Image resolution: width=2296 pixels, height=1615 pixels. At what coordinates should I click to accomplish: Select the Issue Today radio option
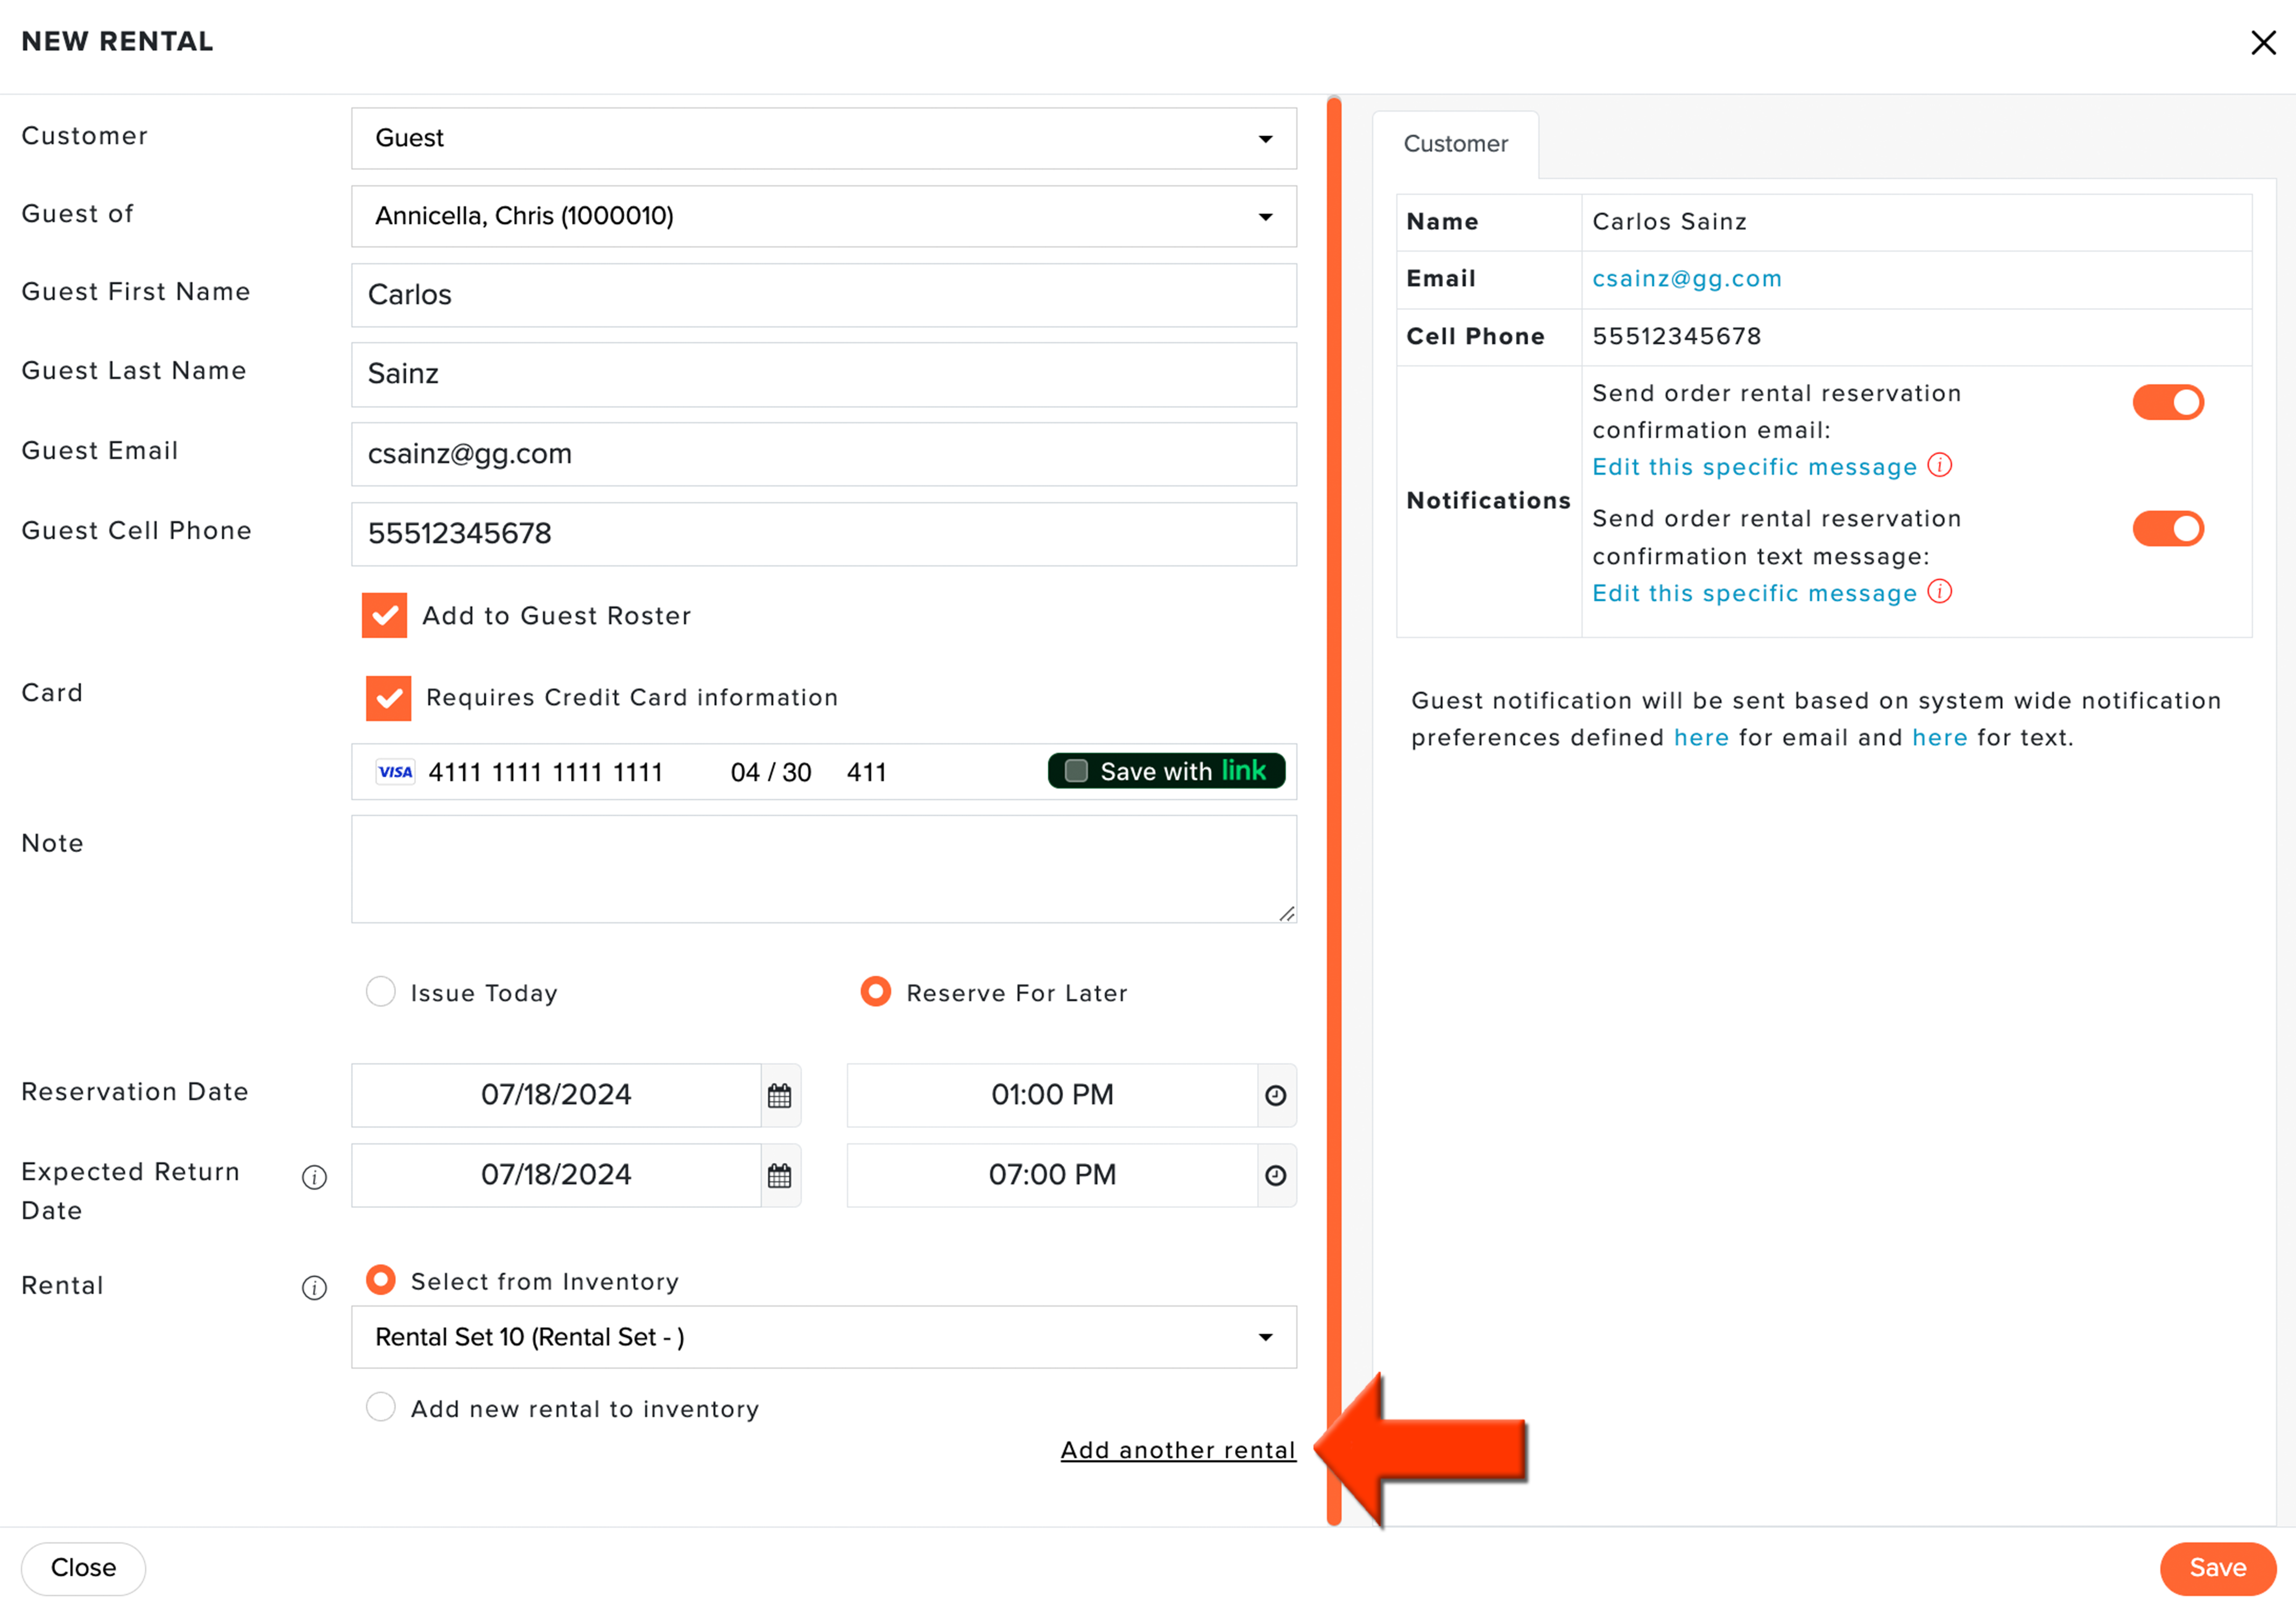point(380,992)
